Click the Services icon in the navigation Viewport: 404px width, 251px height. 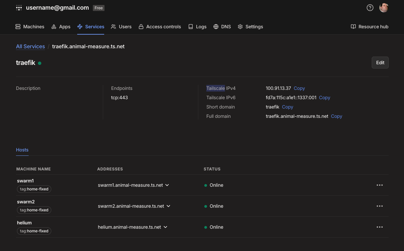point(80,27)
